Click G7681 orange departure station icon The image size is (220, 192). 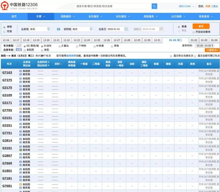point(21,184)
